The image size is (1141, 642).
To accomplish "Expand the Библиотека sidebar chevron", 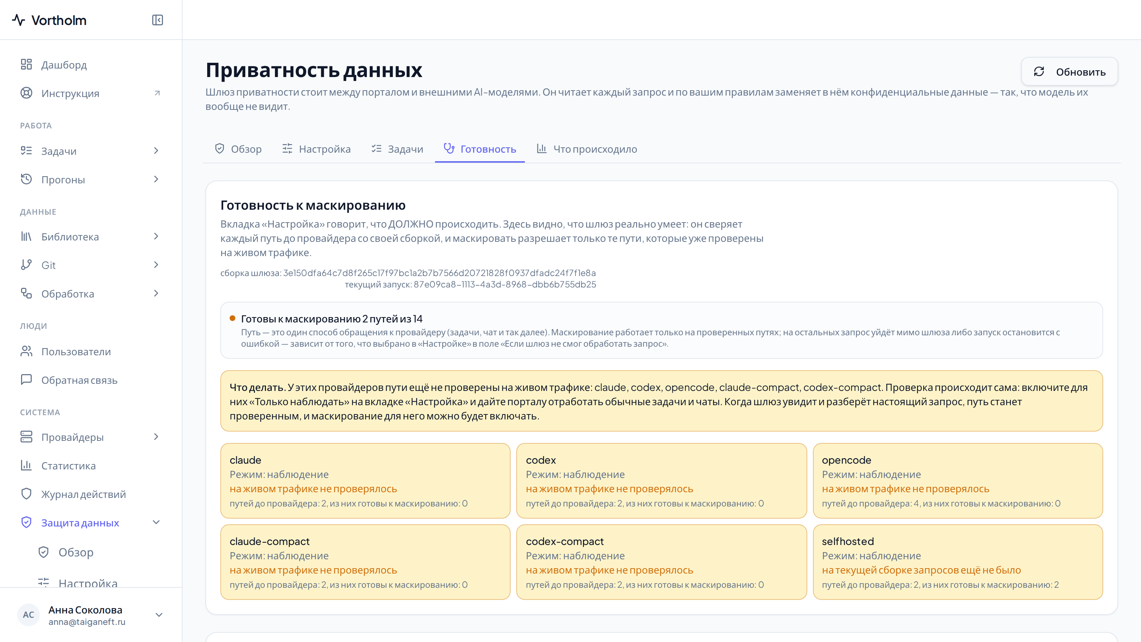I will tap(156, 236).
